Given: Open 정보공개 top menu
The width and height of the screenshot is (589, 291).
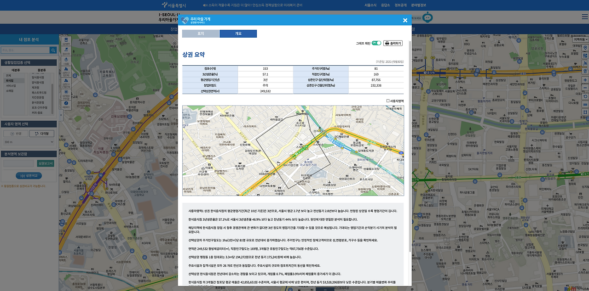Looking at the screenshot, I should [x=401, y=5].
